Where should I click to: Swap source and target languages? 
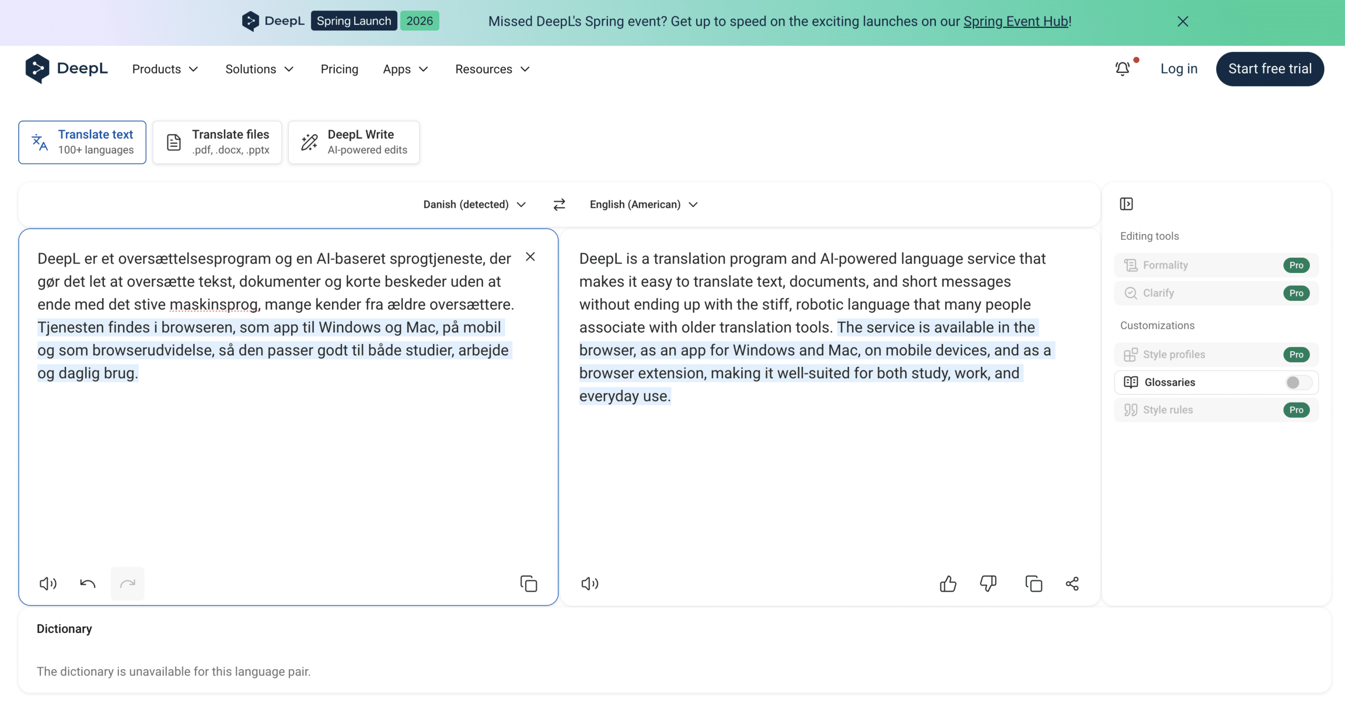coord(559,204)
